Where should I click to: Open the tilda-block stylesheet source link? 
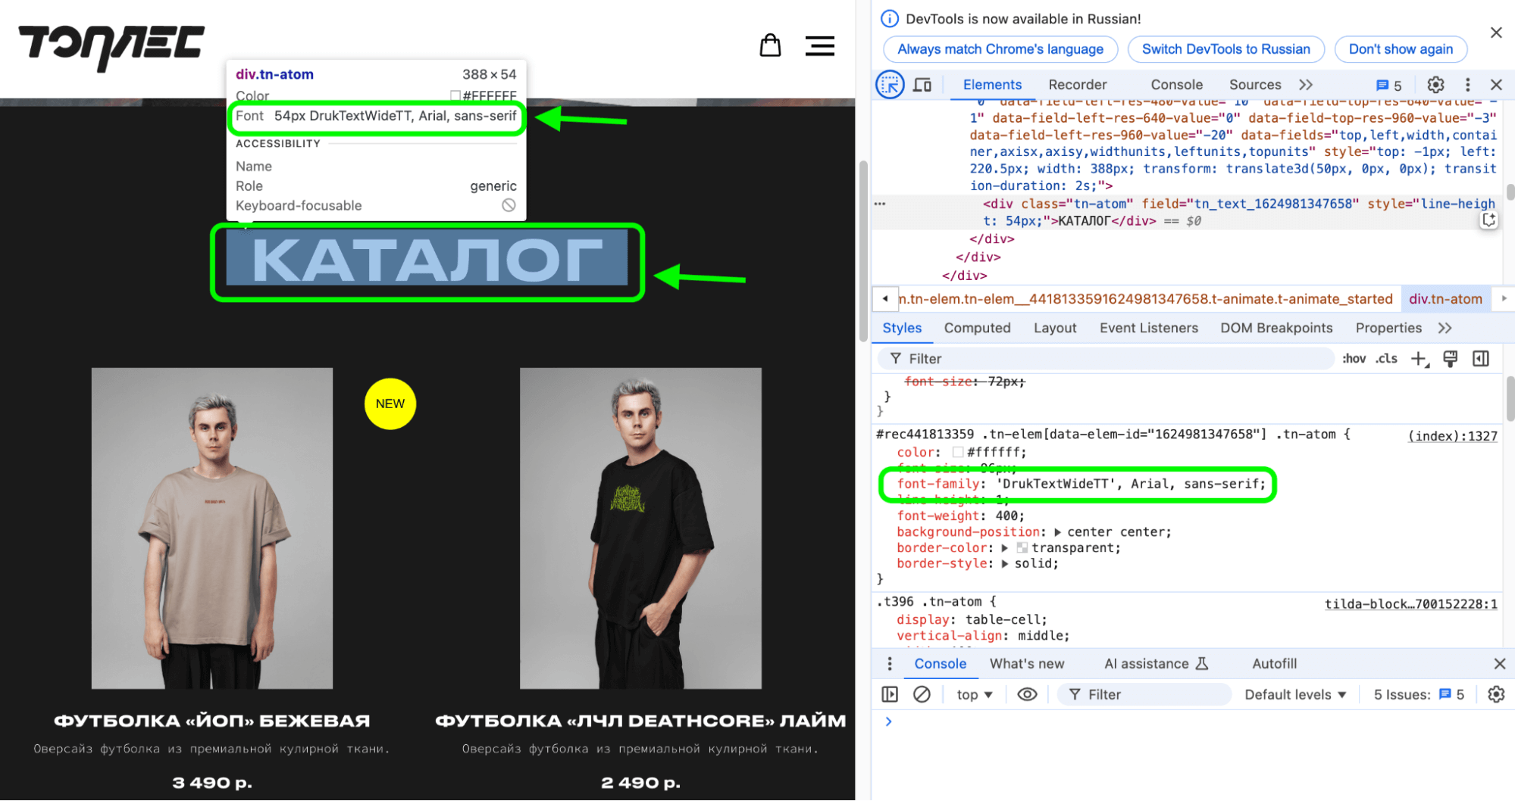tap(1410, 604)
